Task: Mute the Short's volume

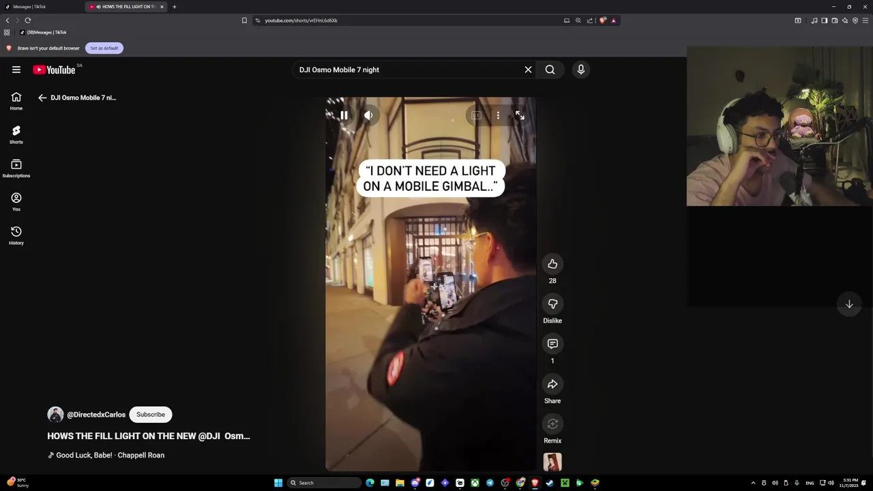Action: point(368,115)
